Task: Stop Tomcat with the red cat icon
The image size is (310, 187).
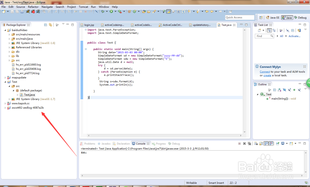Action: [33, 11]
